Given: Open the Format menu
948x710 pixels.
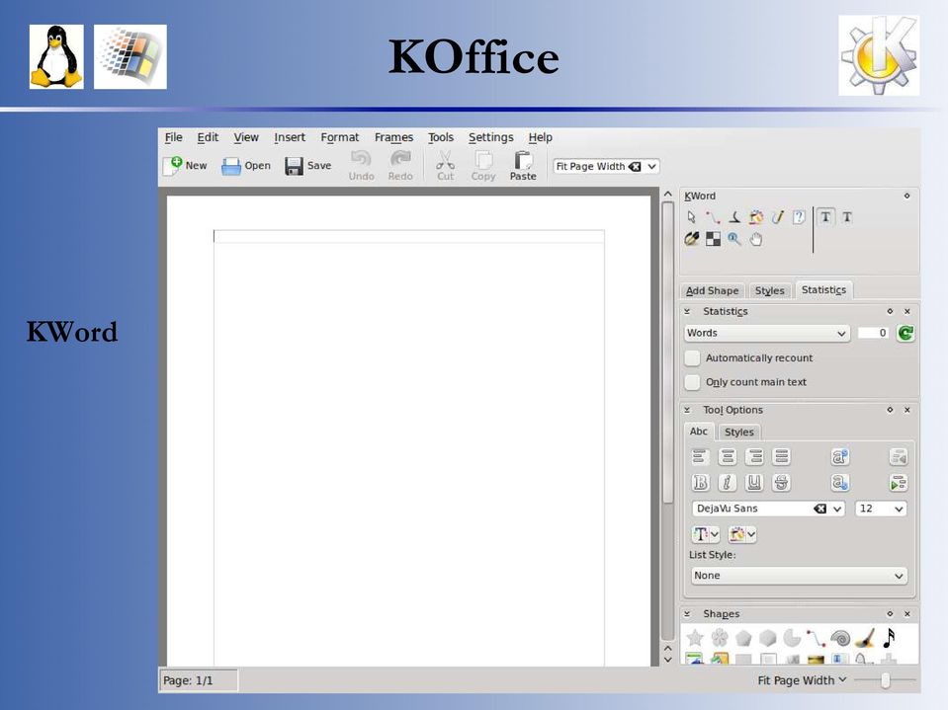Looking at the screenshot, I should click(x=340, y=137).
